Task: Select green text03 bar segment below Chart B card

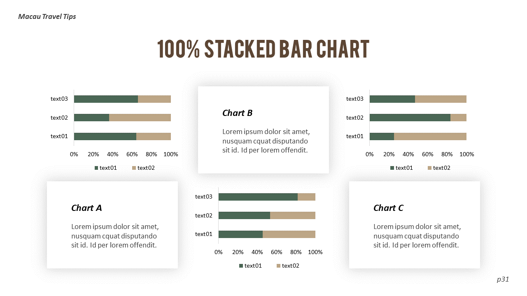Action: click(258, 197)
